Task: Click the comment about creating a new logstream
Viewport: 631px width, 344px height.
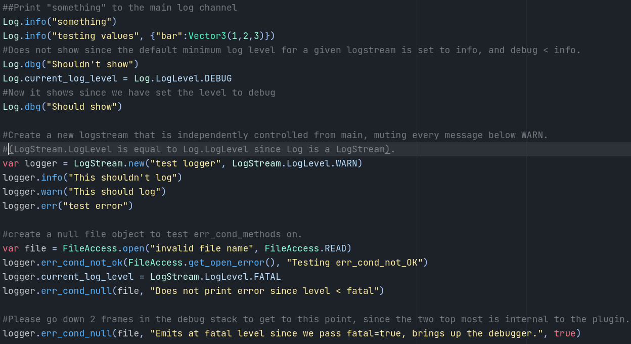Action: pos(276,135)
